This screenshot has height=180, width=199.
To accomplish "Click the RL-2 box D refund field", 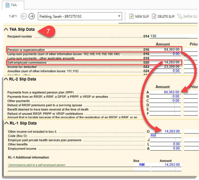I will [x=165, y=105].
